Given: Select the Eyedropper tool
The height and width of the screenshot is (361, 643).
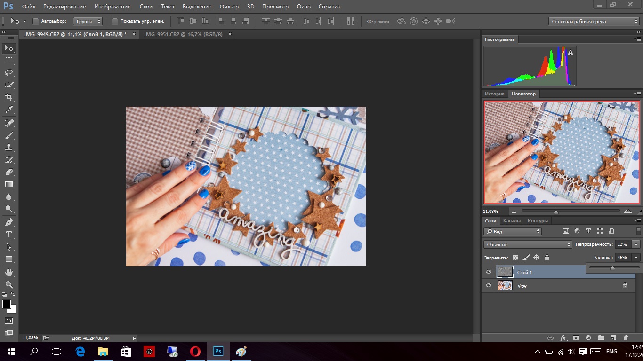Looking at the screenshot, I should pos(9,110).
